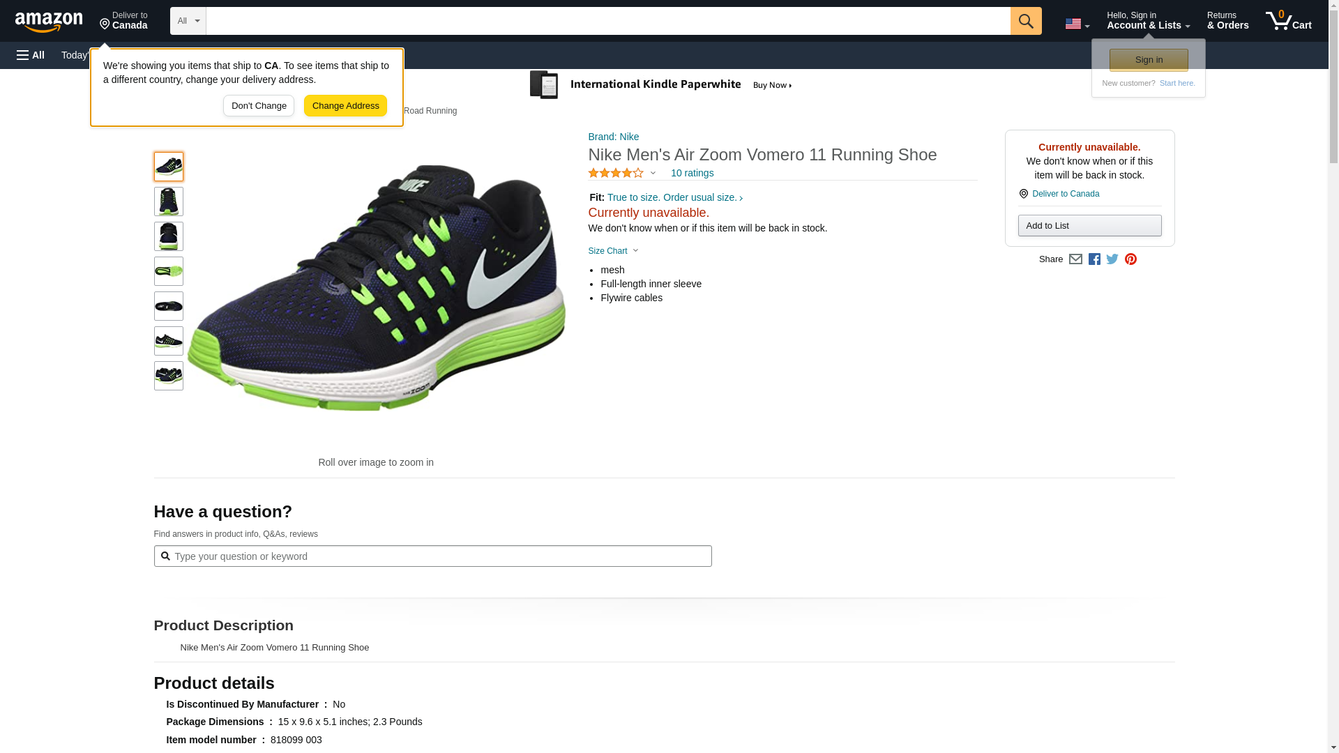Open the shopping cart
Image resolution: width=1339 pixels, height=753 pixels.
1288,21
